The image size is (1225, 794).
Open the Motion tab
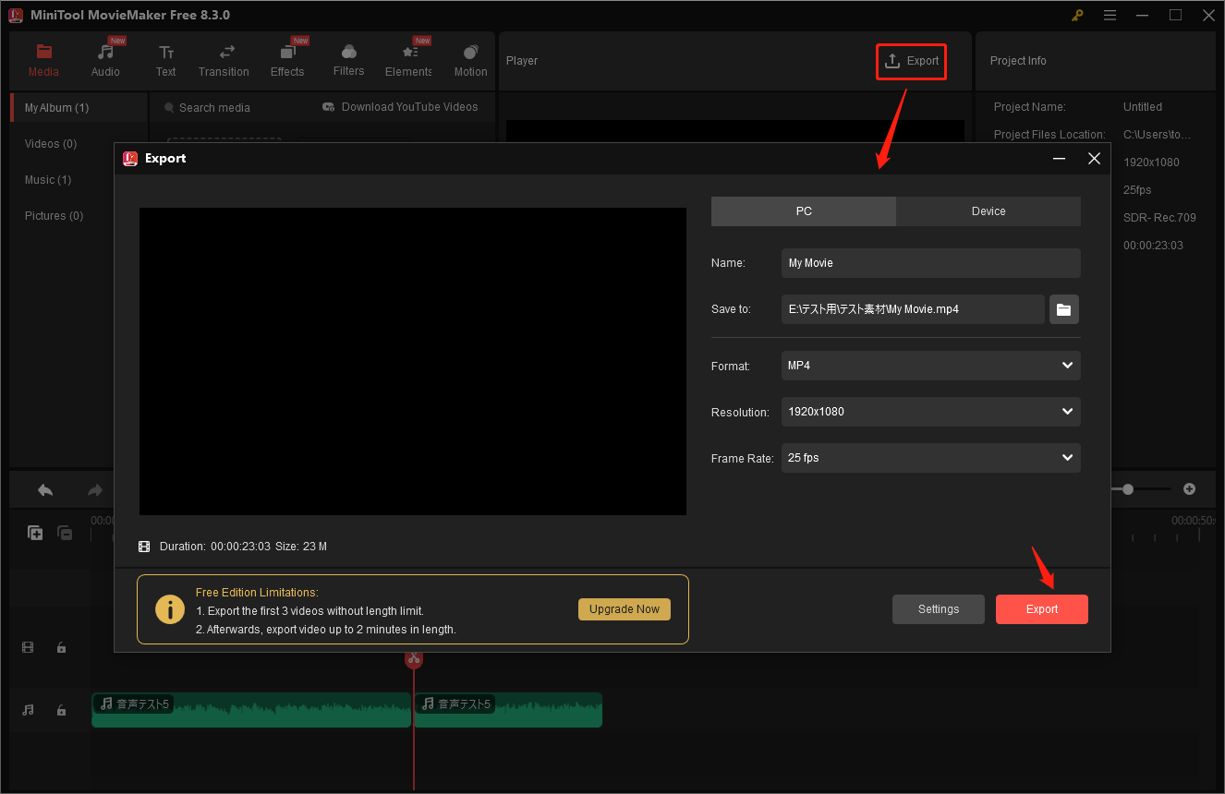coord(471,60)
